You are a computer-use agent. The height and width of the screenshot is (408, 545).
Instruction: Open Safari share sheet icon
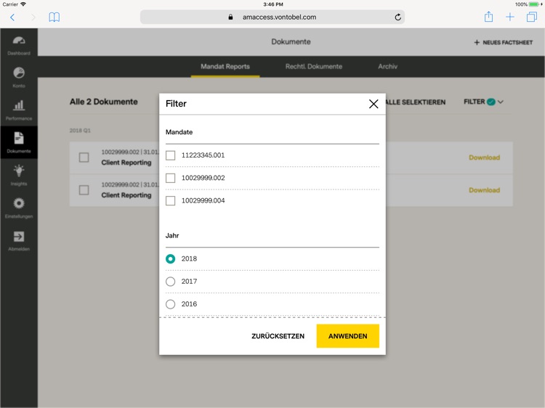click(x=489, y=17)
